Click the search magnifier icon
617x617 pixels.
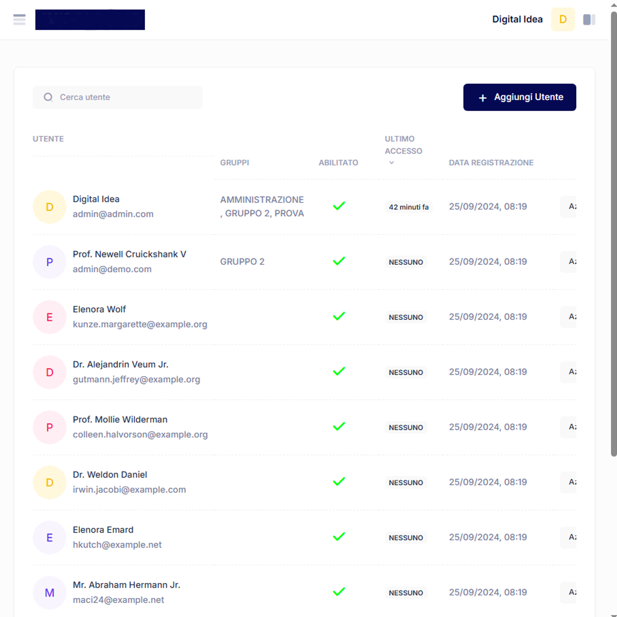[48, 97]
